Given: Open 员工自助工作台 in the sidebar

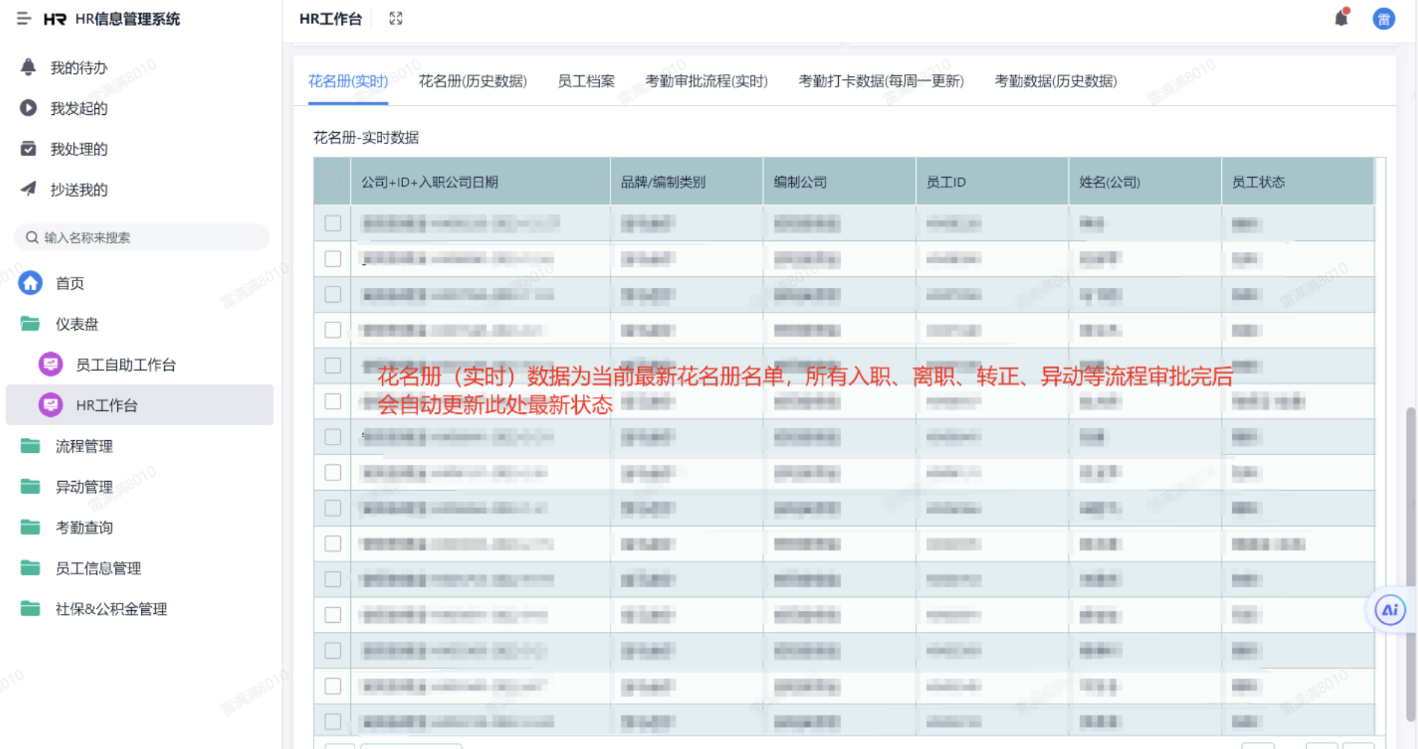Looking at the screenshot, I should tap(125, 365).
